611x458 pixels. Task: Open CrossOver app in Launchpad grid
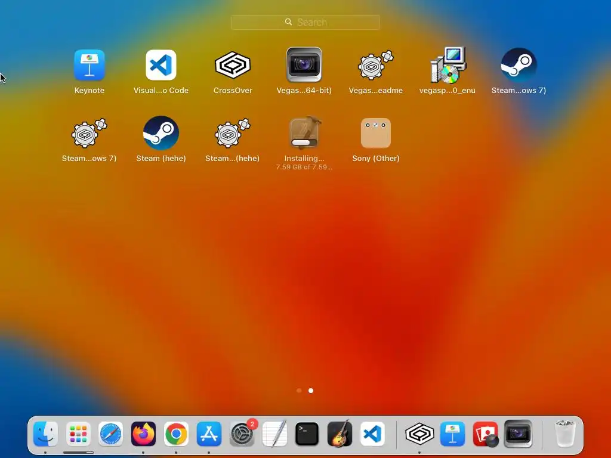click(x=233, y=65)
